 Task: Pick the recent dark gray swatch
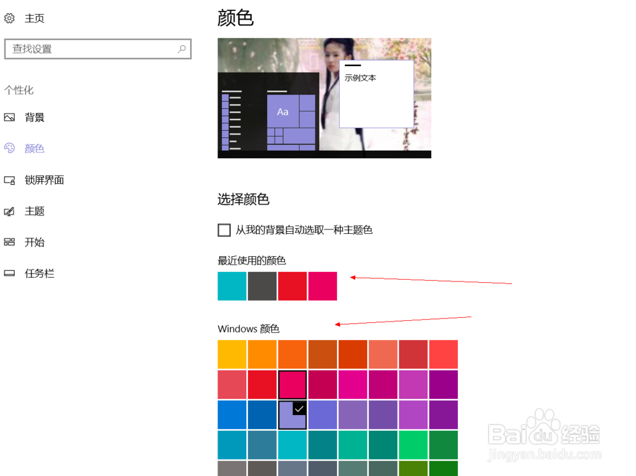pos(262,286)
